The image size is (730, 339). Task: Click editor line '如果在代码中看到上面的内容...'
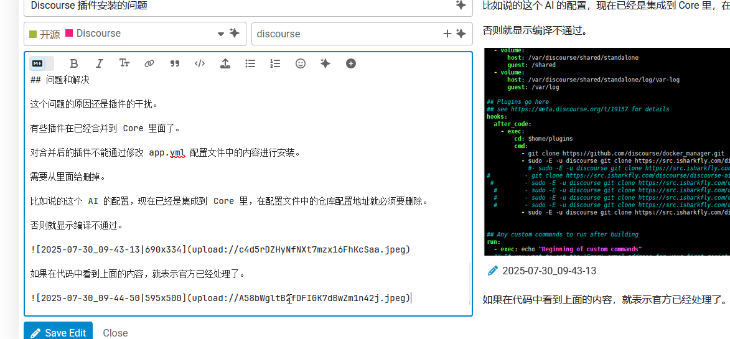tap(138, 274)
